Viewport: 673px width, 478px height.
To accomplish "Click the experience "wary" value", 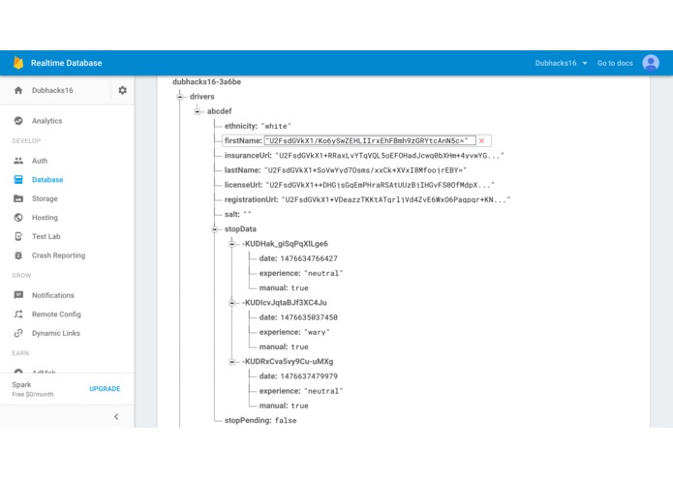I will point(317,332).
